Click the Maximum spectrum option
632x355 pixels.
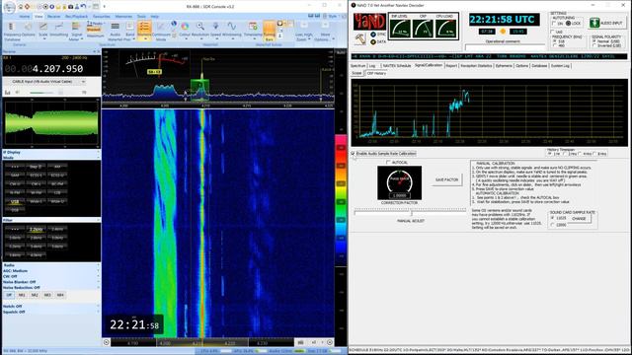tap(95, 35)
